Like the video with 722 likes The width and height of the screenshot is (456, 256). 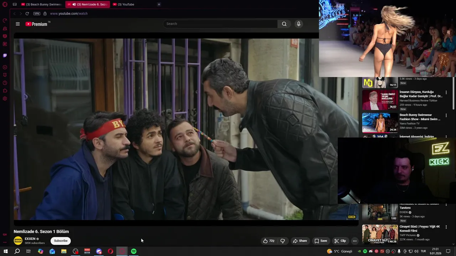tap(269, 241)
